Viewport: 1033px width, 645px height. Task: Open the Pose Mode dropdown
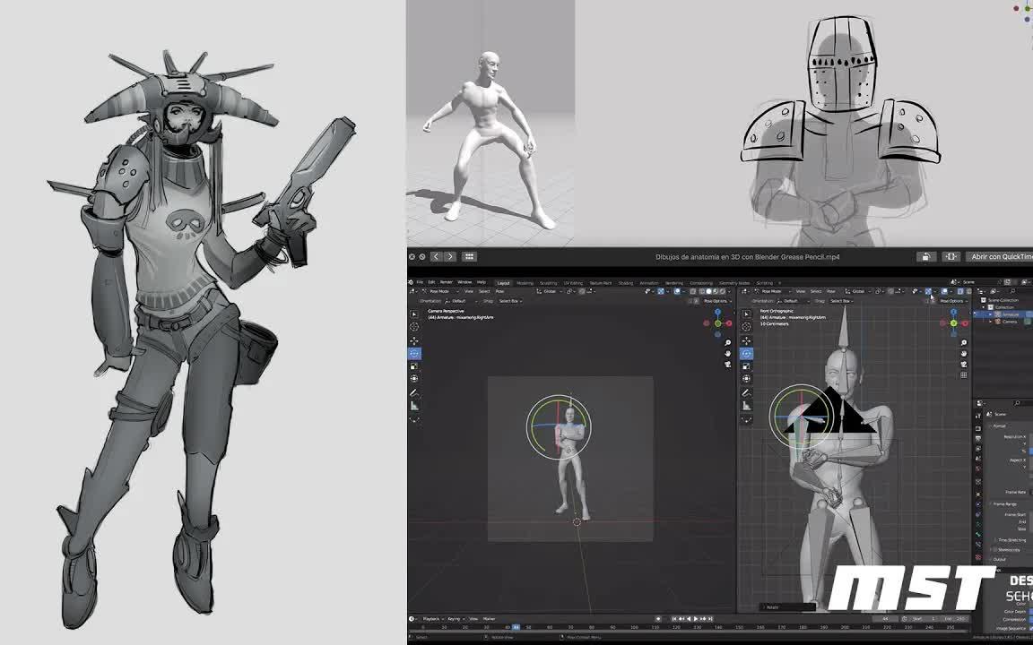[438, 290]
